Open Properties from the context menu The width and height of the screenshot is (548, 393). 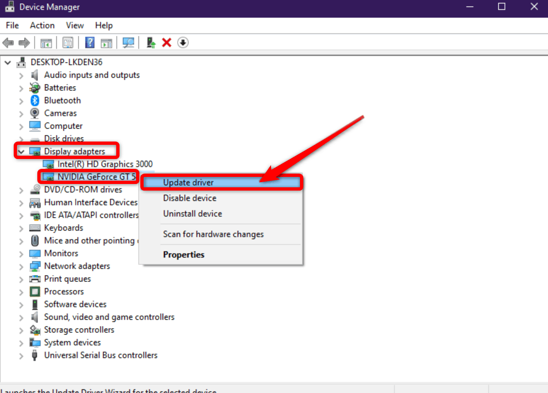(184, 254)
